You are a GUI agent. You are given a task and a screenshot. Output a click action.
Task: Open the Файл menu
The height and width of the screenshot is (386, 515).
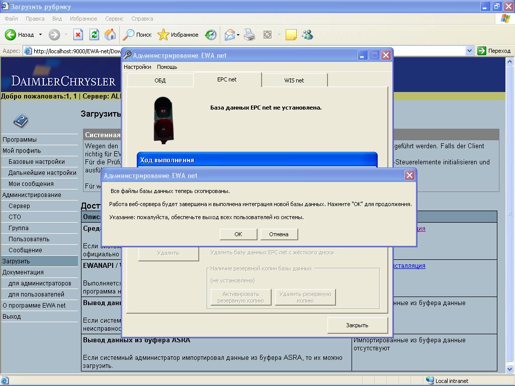point(11,19)
